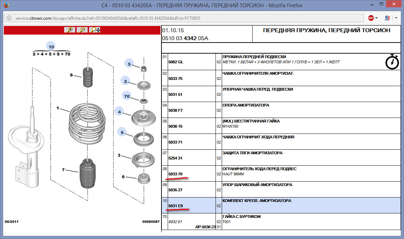Click ПРУЖИНА ПЕРЕДНЕЙ ПОДВЕСКИ description
404x239 pixels.
pos(254,57)
